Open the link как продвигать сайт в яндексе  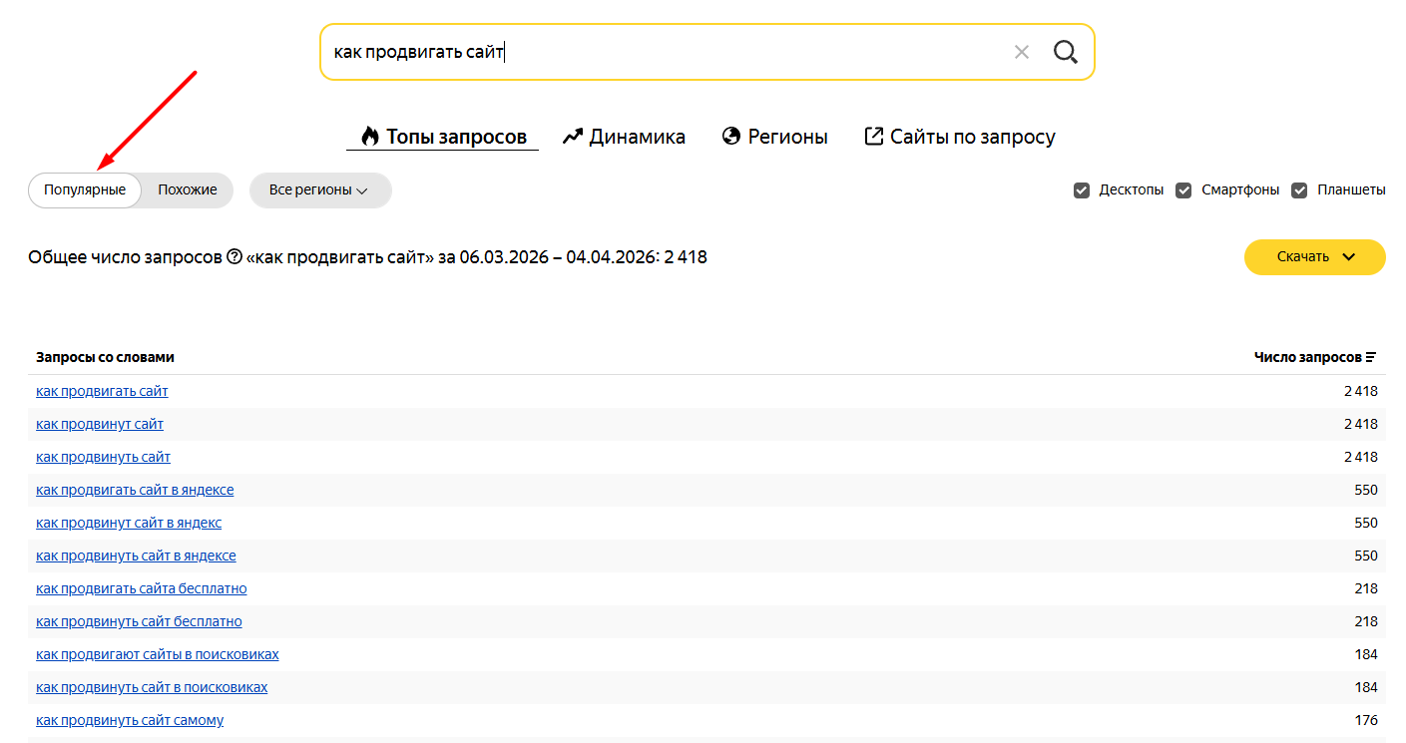pyautogui.click(x=135, y=489)
